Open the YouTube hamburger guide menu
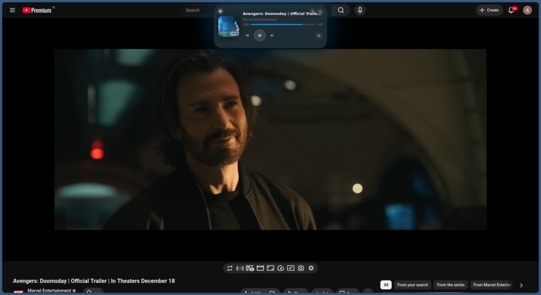Screen dimensions: 541x295 (13, 10)
